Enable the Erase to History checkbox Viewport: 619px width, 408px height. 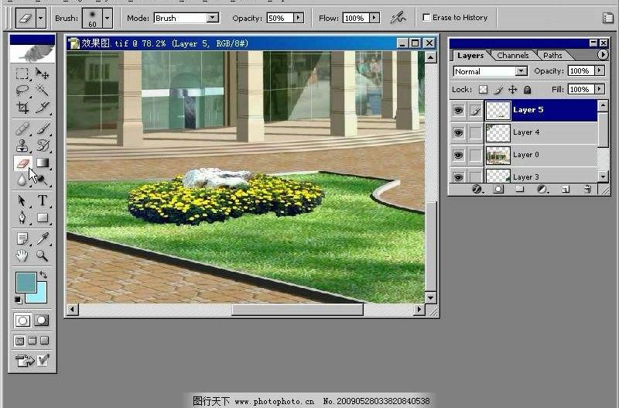click(426, 17)
